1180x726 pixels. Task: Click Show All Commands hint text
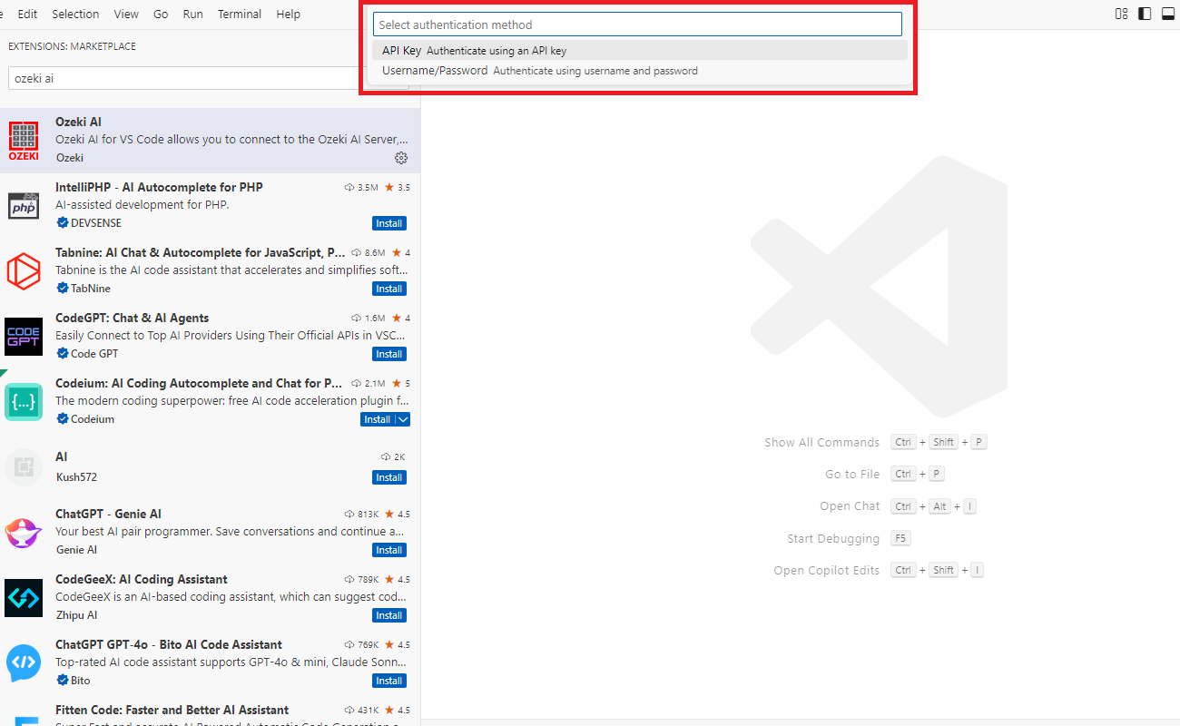[821, 443]
